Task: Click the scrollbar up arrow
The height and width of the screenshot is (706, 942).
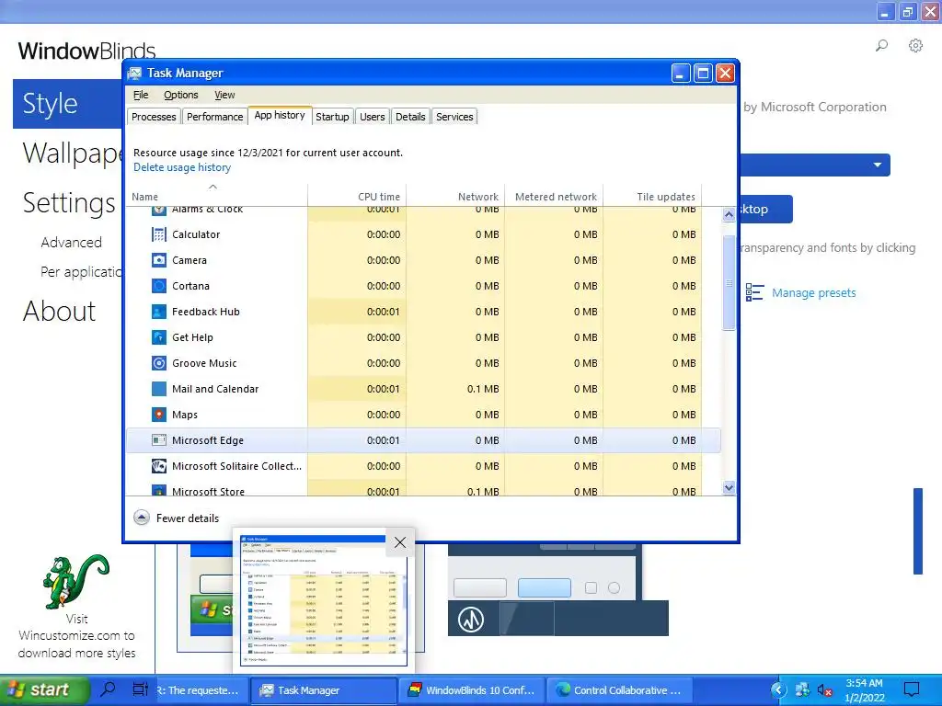Action: (x=729, y=215)
